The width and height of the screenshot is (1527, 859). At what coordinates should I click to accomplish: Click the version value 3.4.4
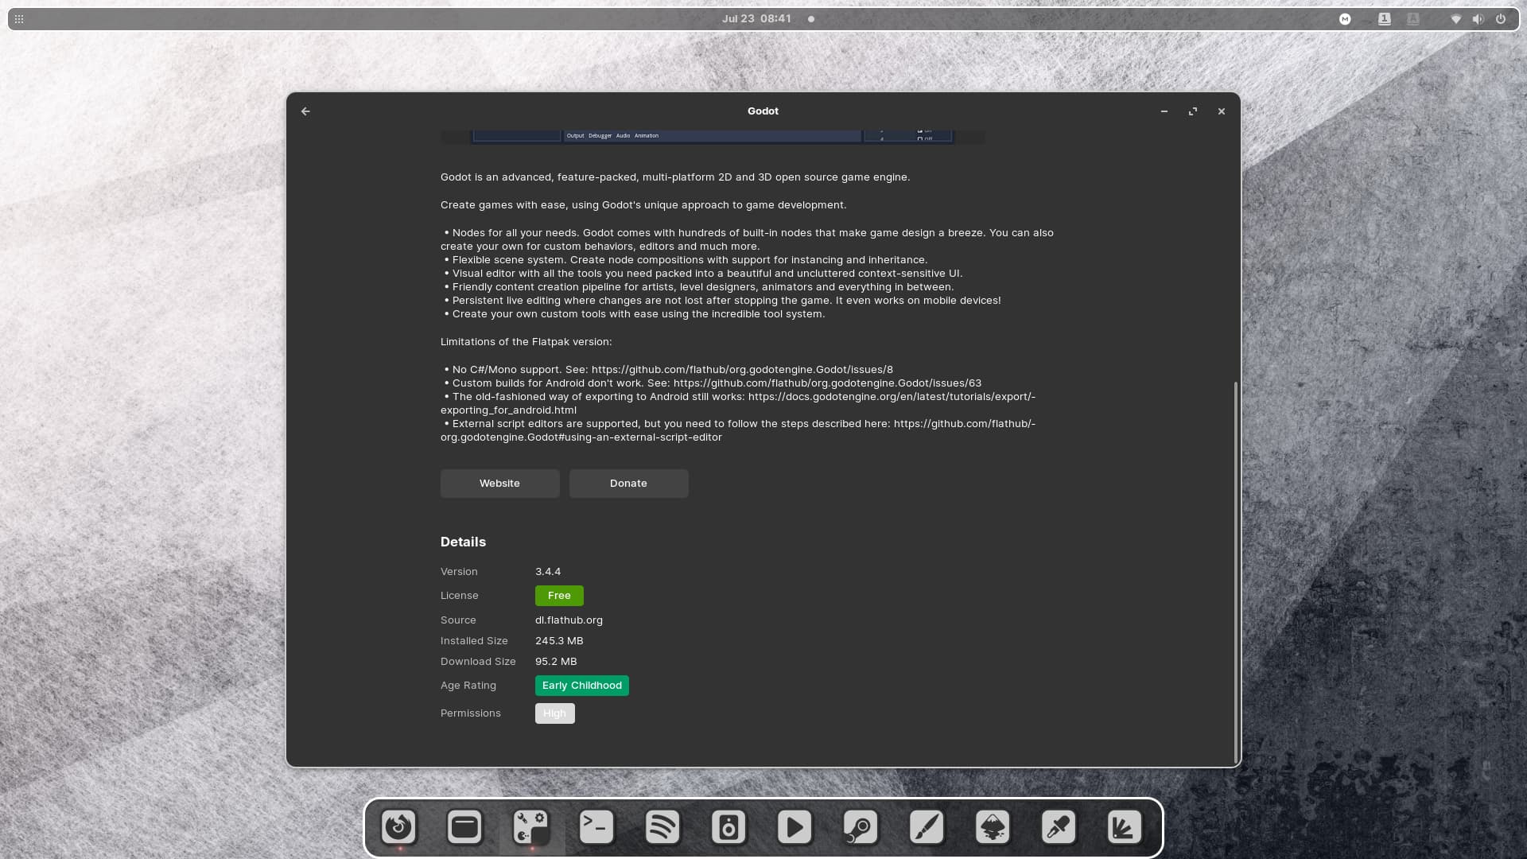[548, 572]
